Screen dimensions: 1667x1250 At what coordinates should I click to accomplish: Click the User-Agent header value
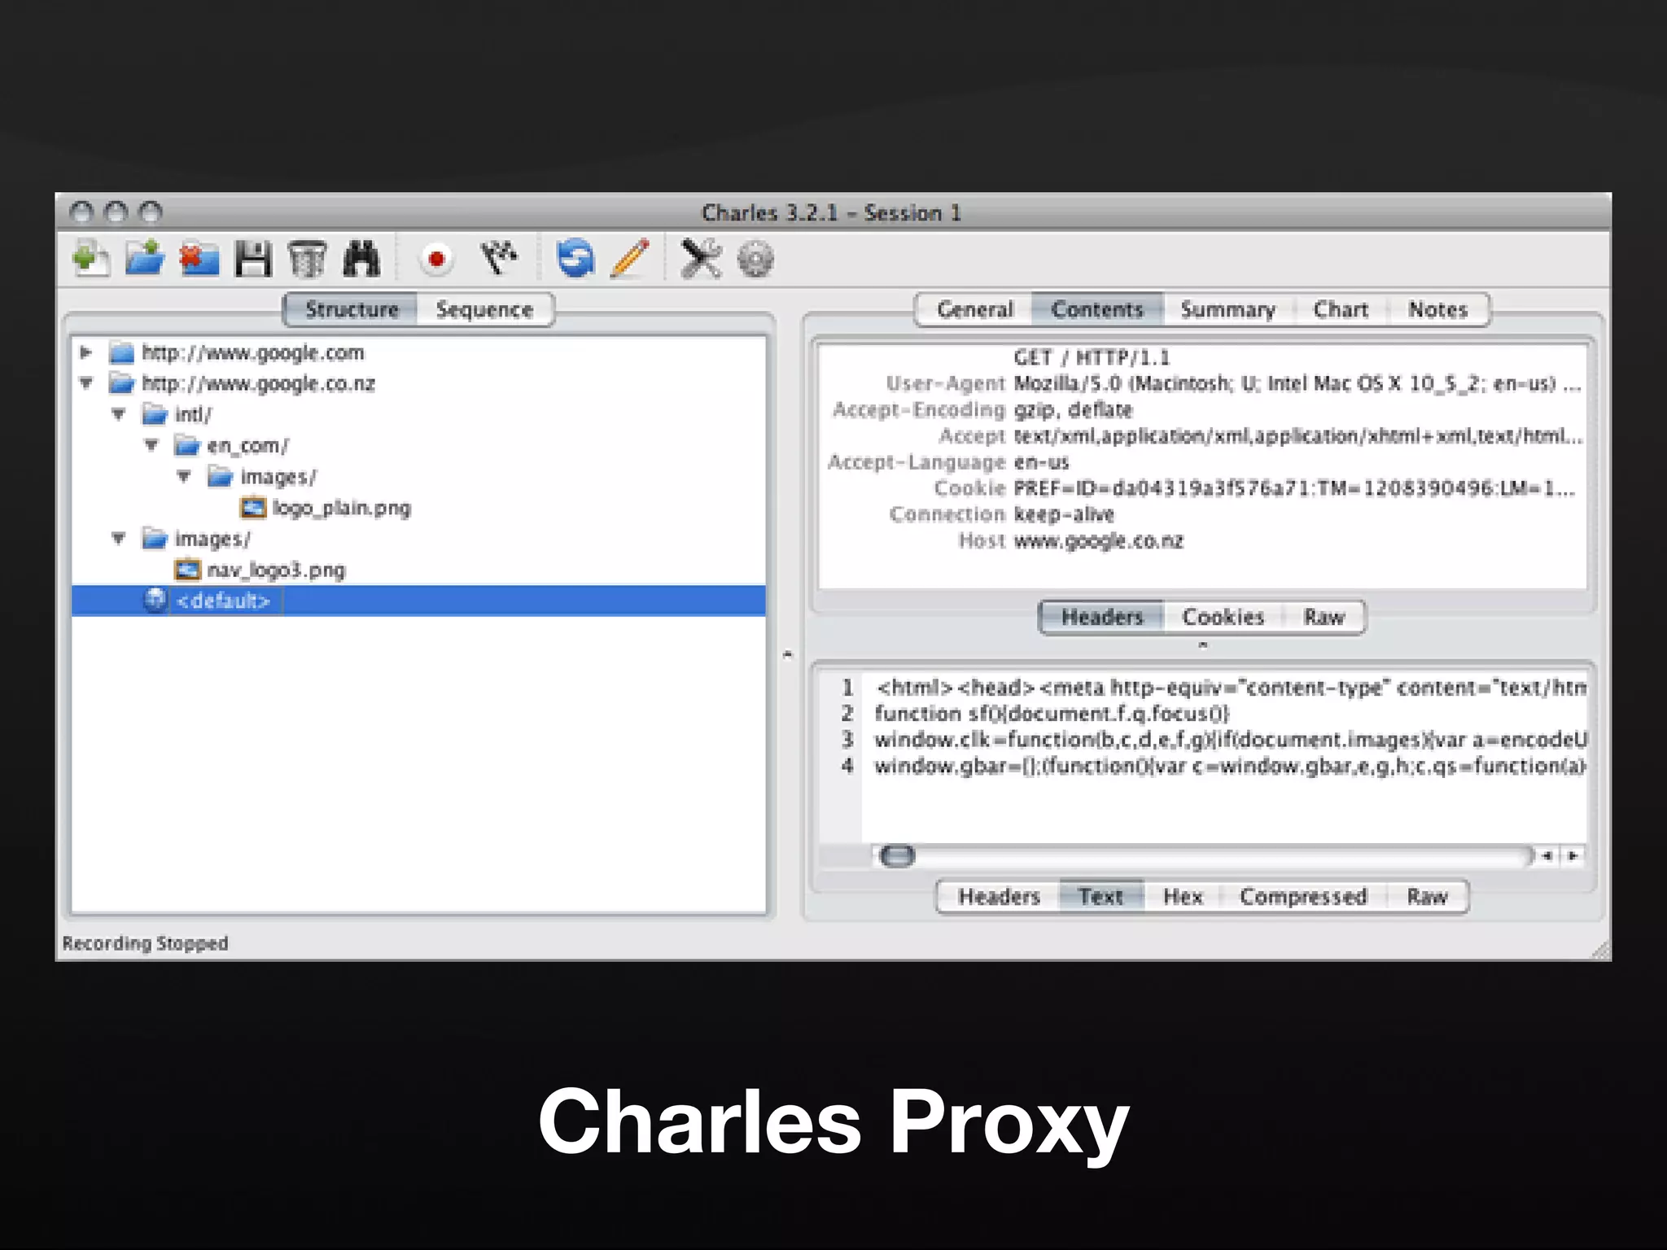point(1297,383)
